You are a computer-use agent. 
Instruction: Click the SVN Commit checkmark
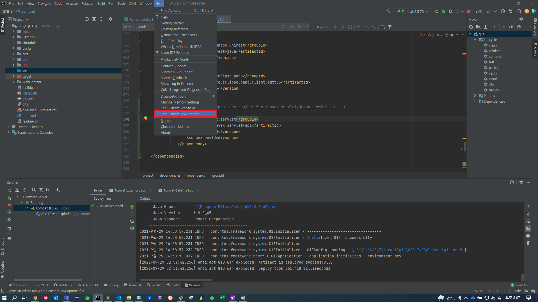(x=496, y=11)
